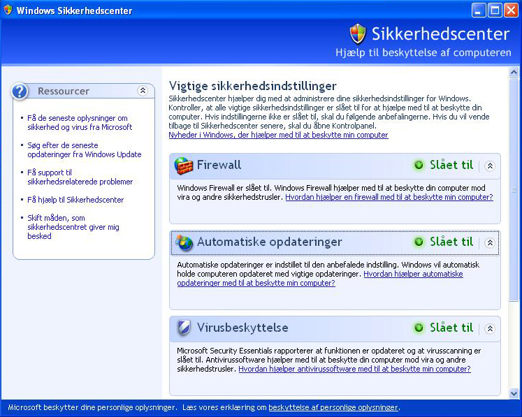Click the green status light next to Firewall
Viewport: 522px width, 417px height.
(419, 166)
